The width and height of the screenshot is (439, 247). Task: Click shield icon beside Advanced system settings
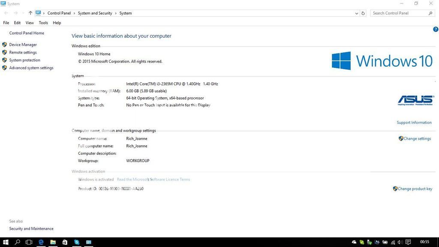pos(4,68)
